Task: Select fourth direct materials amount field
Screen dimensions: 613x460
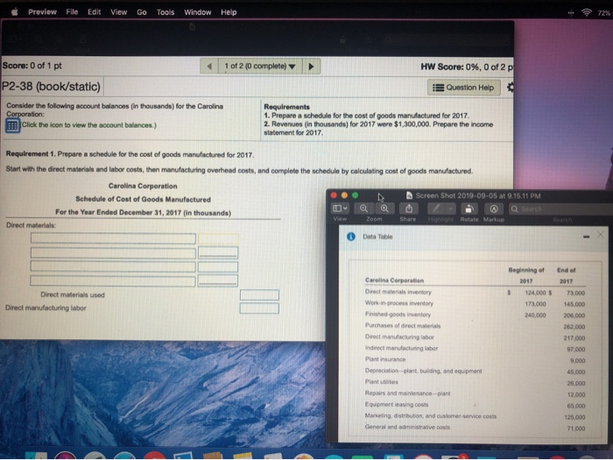Action: point(218,280)
